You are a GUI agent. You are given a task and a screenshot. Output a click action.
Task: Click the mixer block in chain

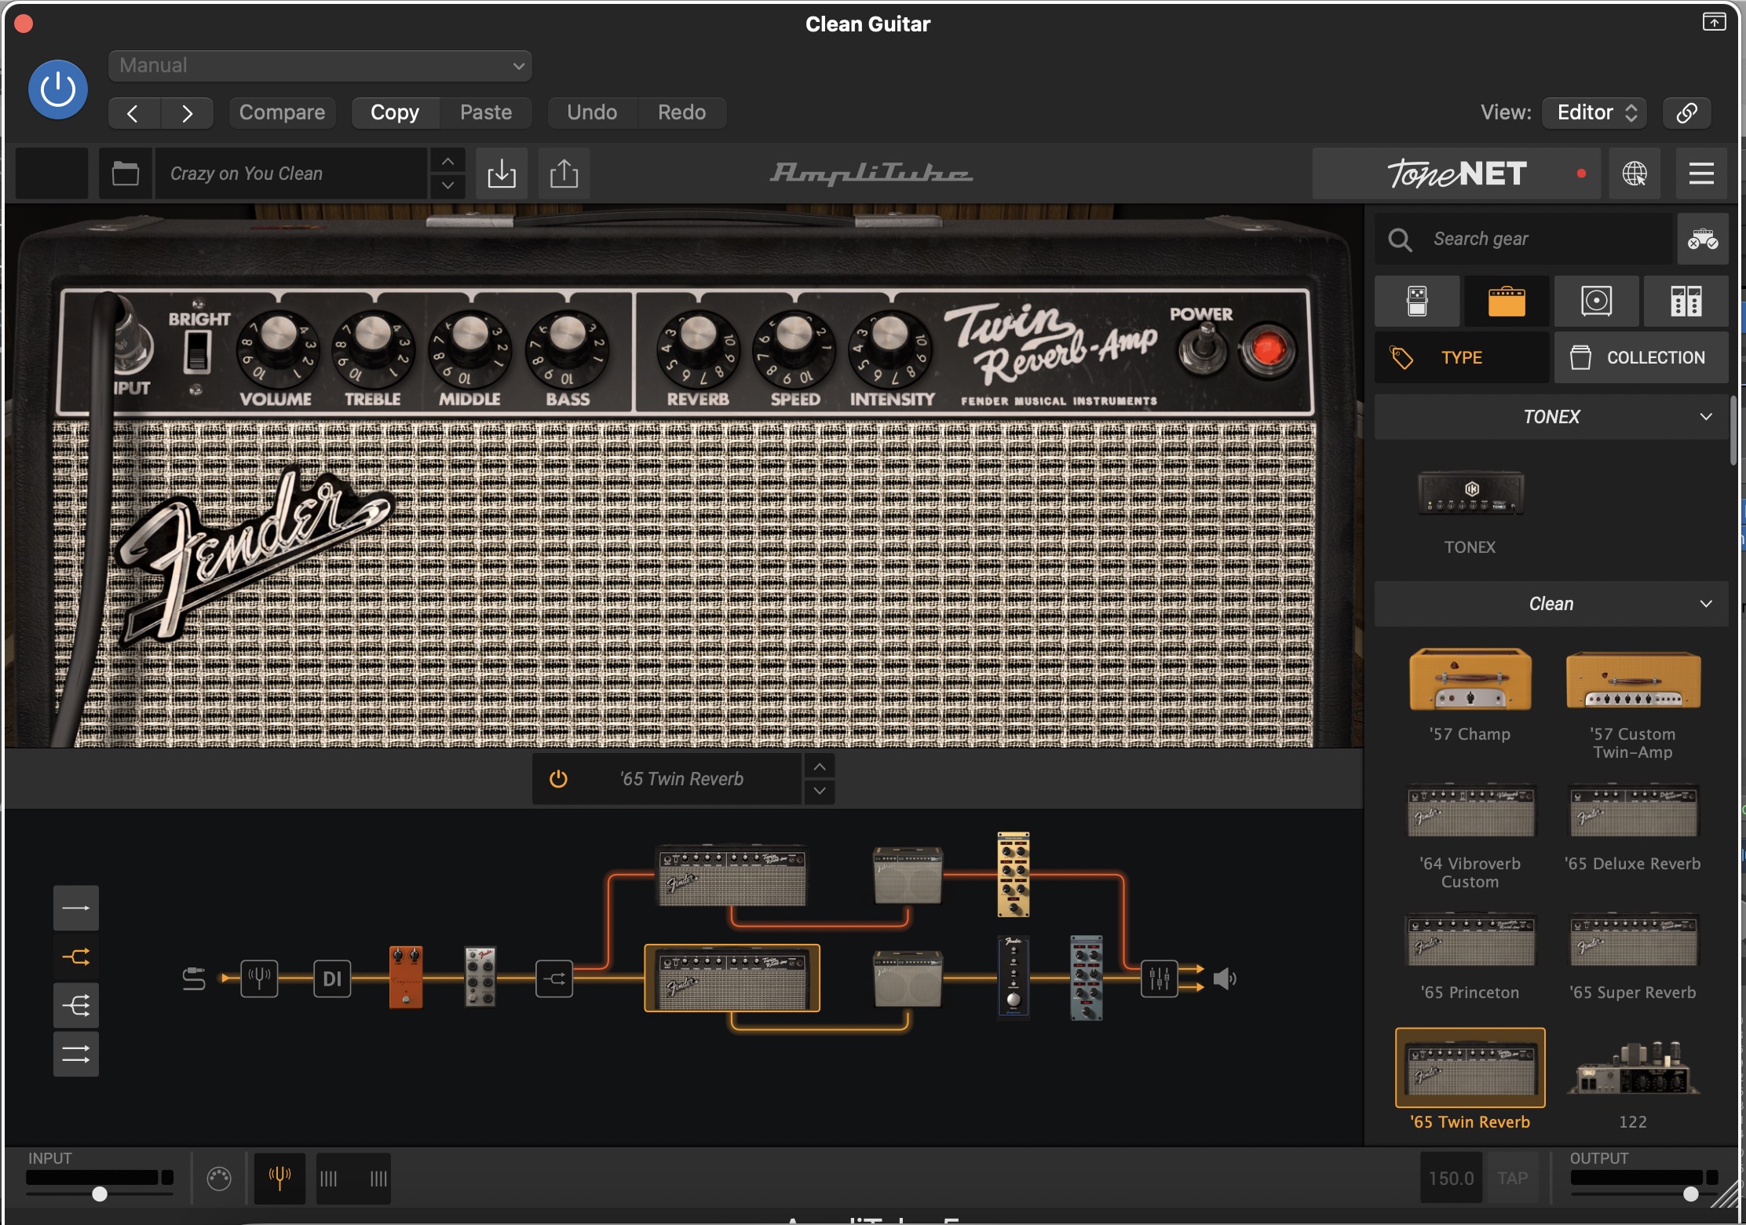pyautogui.click(x=1160, y=978)
